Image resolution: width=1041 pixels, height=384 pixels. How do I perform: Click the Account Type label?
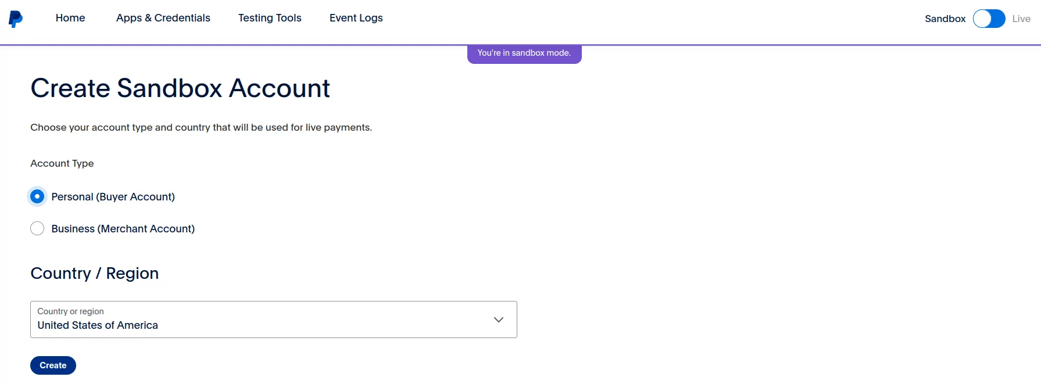(62, 163)
